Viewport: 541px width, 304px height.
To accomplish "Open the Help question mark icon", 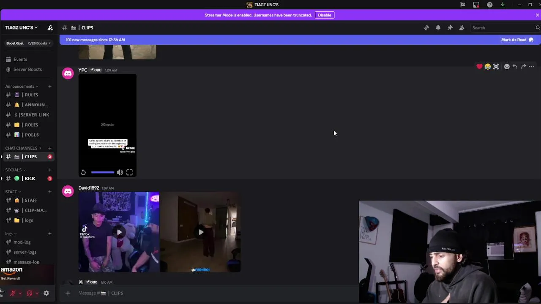I will pyautogui.click(x=489, y=5).
